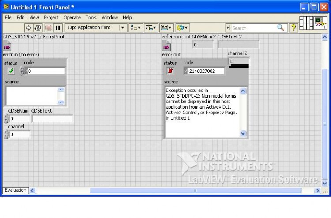This screenshot has width=331, height=218.
Task: Click the channel numeric field
Action: click(x=19, y=135)
